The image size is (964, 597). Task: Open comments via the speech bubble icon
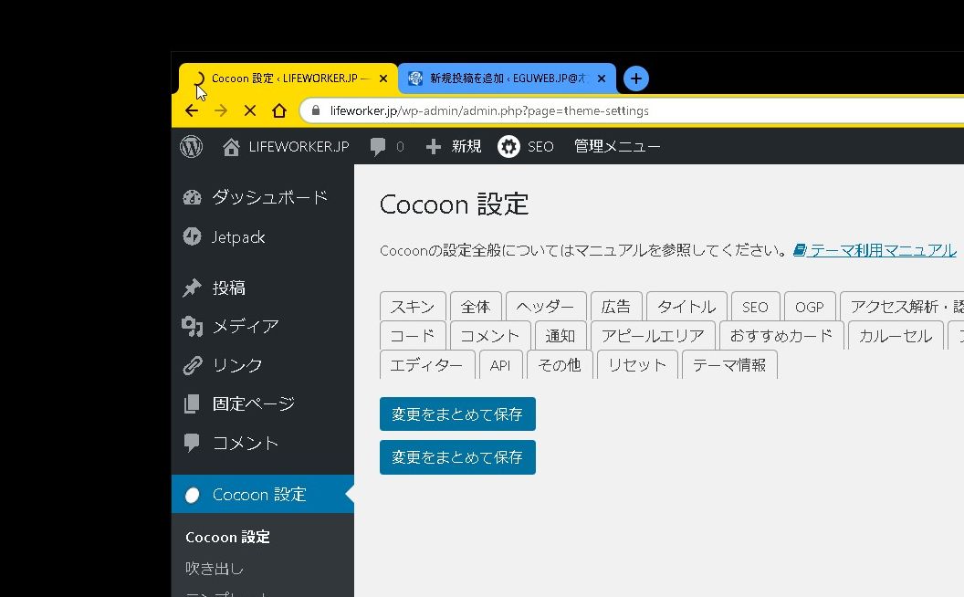[x=379, y=146]
